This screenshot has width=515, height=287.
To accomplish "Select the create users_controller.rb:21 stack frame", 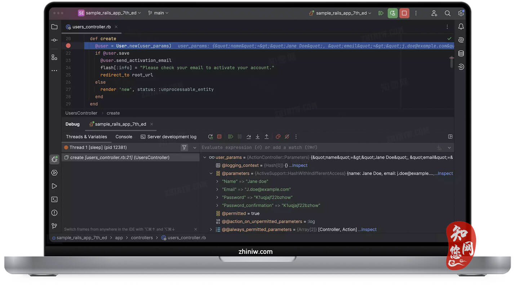I will coord(130,157).
